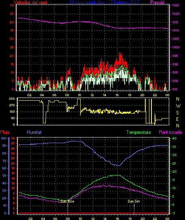Select the 'Temperatura' legend label
The height and width of the screenshot is (220, 185).
[x=138, y=132]
